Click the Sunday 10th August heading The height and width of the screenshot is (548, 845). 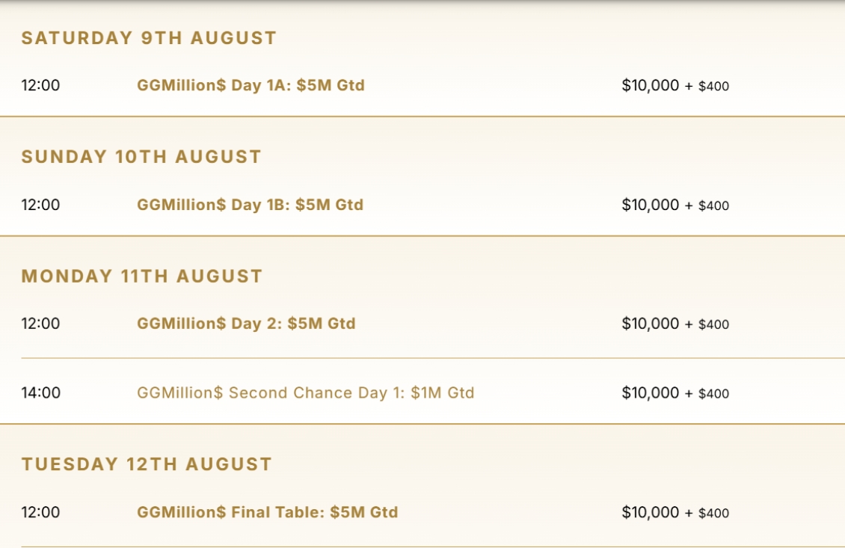point(141,157)
